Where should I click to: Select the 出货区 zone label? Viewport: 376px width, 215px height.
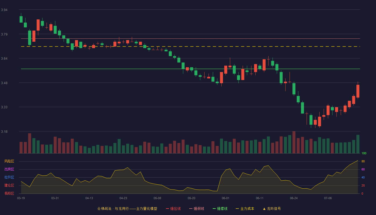point(9,169)
